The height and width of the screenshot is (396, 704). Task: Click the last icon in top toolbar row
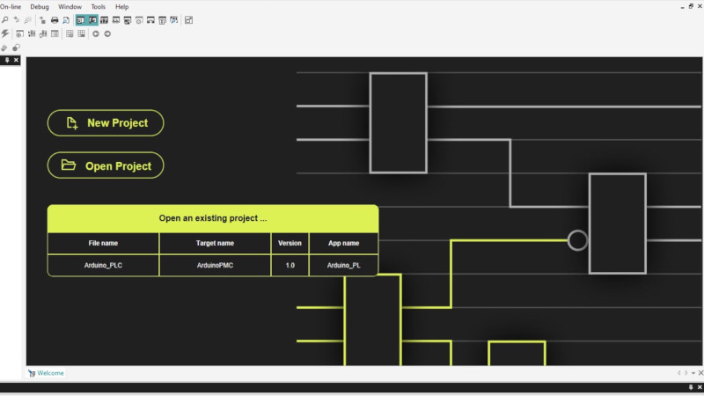click(x=189, y=19)
